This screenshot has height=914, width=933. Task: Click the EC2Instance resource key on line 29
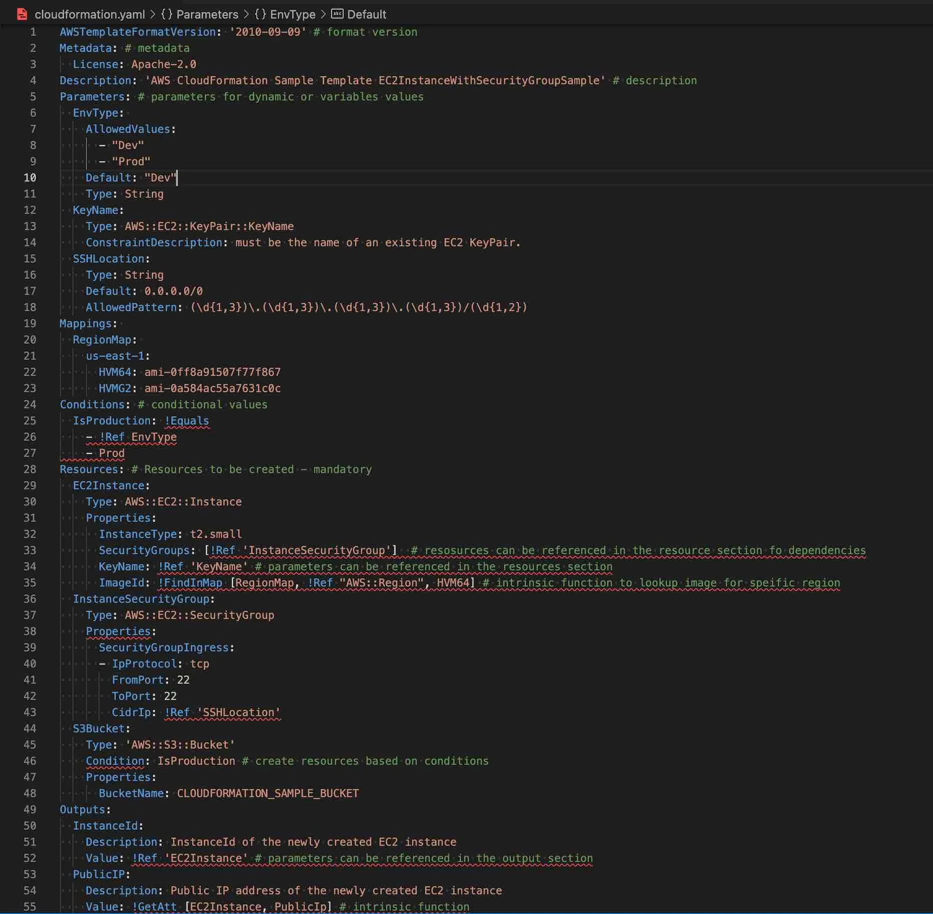click(x=109, y=486)
